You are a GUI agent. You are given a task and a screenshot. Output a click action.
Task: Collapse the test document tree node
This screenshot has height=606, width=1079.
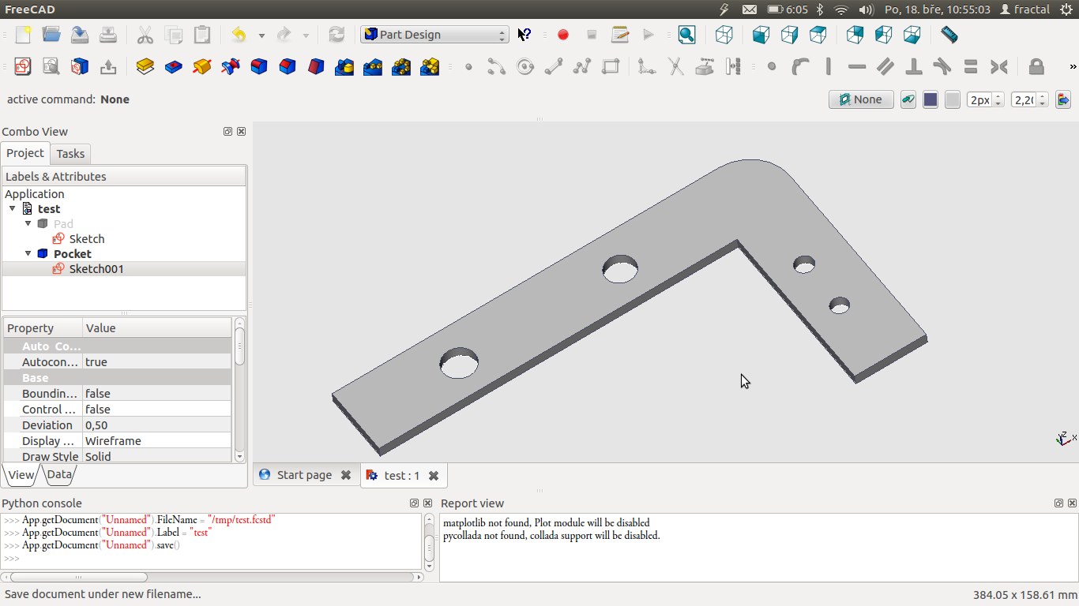[x=12, y=209]
